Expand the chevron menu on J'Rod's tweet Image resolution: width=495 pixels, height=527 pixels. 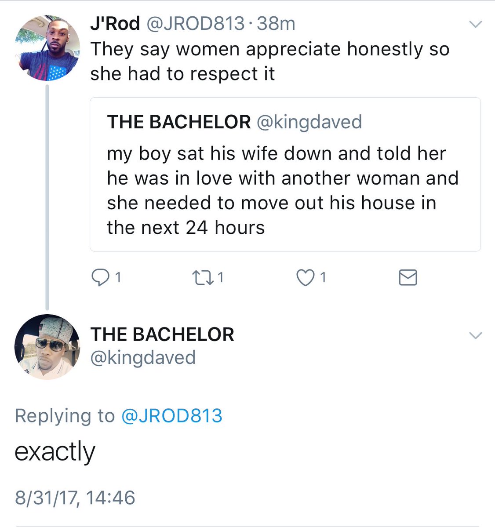(476, 24)
